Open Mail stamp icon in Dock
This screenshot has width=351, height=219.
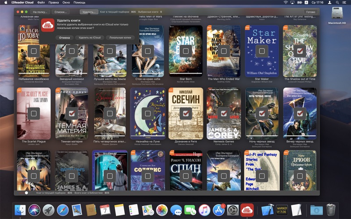point(77,210)
